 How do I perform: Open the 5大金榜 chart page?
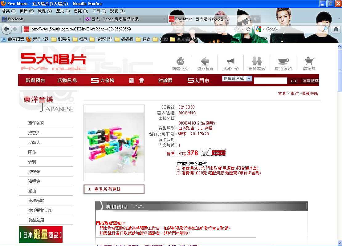coord(103,81)
